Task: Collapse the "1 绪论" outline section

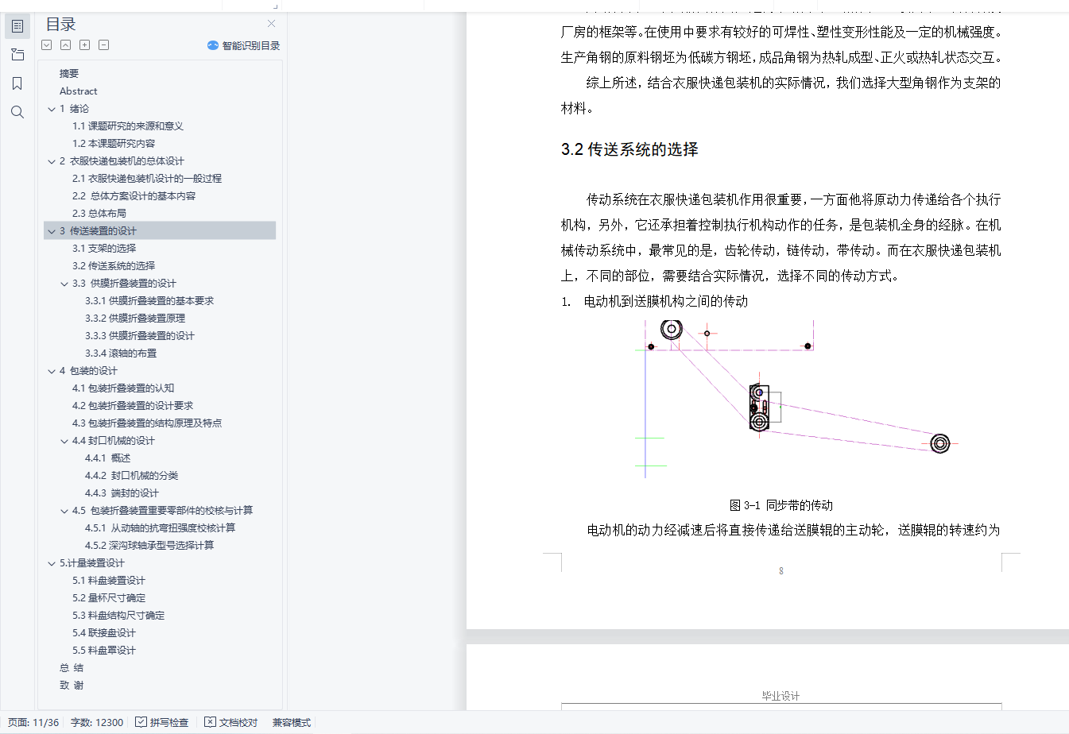Action: [52, 109]
